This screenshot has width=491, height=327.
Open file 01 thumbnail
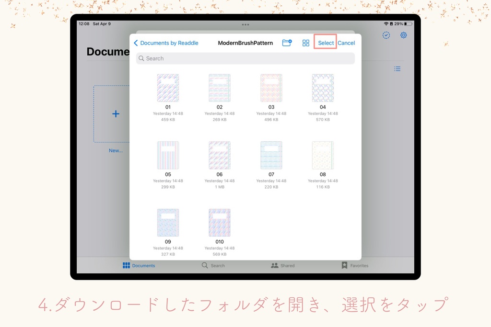(x=168, y=88)
